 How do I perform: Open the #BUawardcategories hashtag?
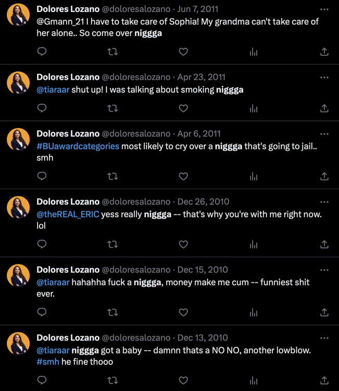coord(78,146)
